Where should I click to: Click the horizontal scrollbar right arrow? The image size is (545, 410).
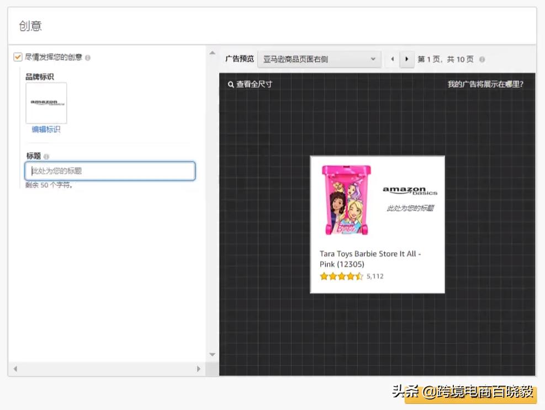pyautogui.click(x=199, y=369)
